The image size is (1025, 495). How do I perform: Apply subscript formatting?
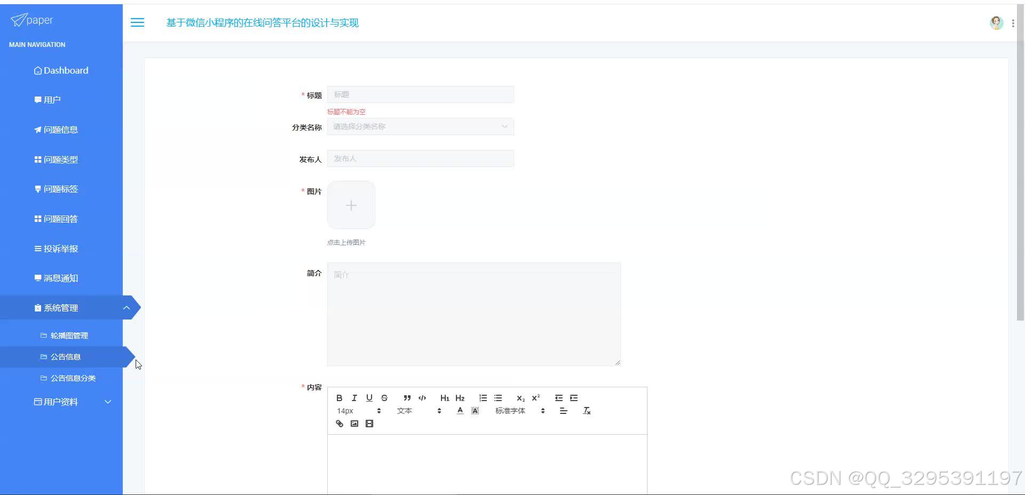pyautogui.click(x=521, y=398)
